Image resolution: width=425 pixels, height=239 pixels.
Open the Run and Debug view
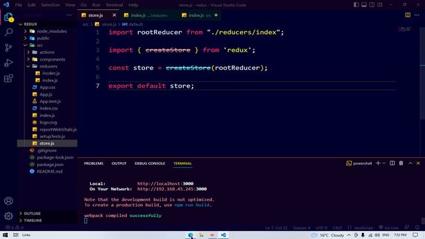click(9, 63)
